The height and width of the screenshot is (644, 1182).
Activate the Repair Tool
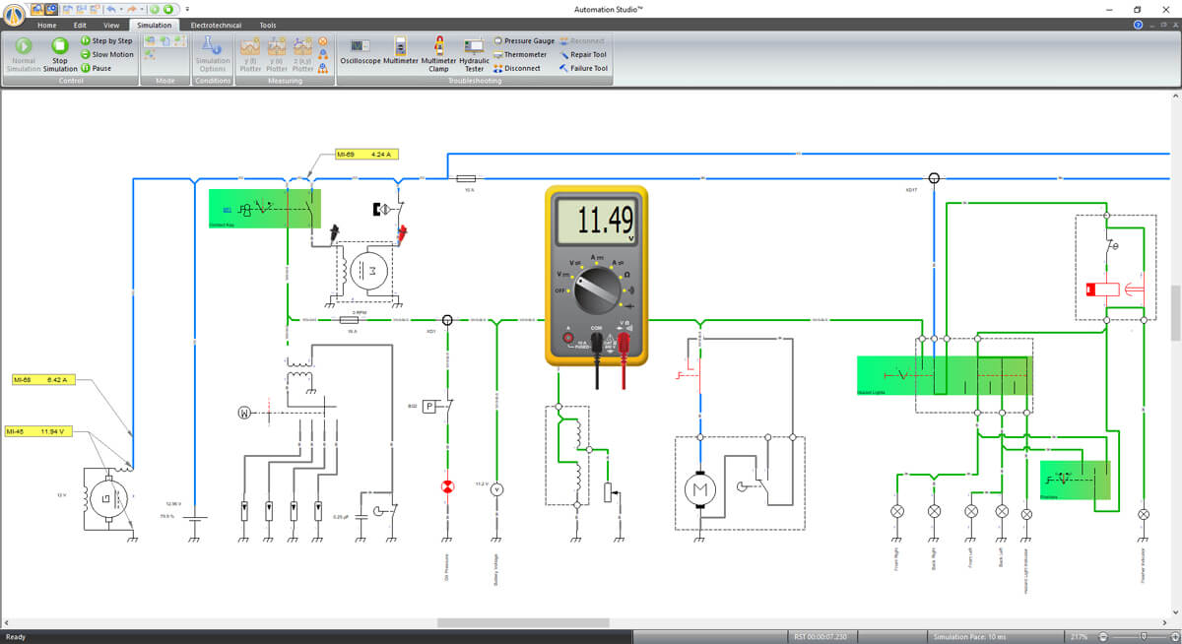[582, 55]
